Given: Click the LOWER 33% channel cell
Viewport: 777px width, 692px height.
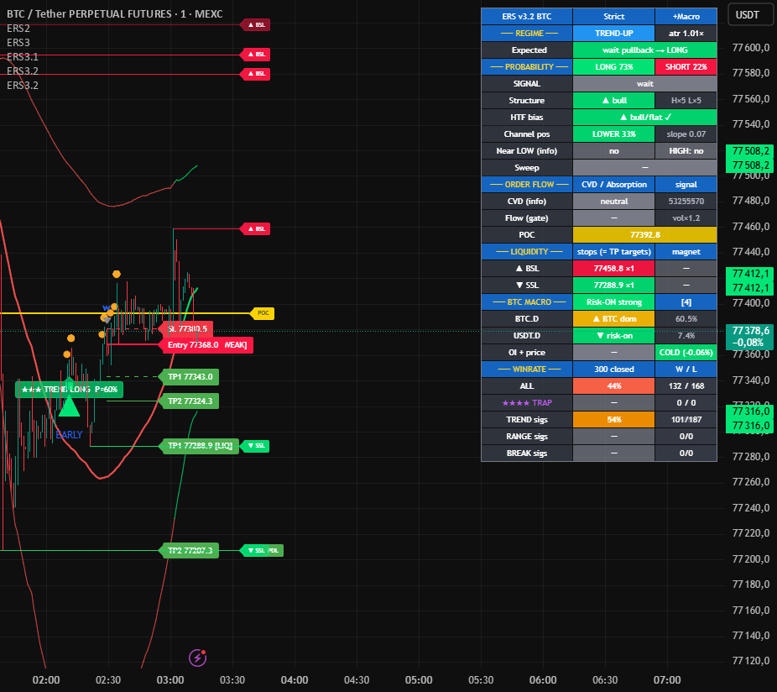Looking at the screenshot, I should click(614, 134).
